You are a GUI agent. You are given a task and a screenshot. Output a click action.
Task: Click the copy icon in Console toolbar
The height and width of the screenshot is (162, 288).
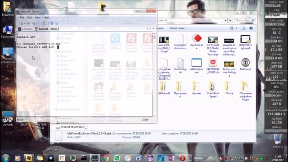pos(40,23)
